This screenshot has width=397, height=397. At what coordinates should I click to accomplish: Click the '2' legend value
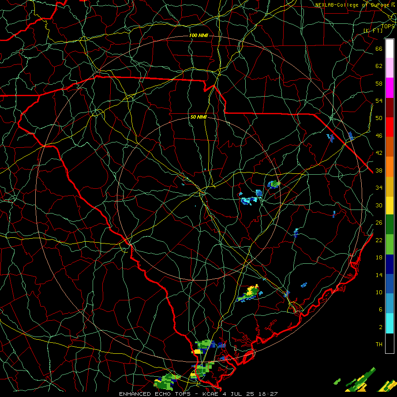coord(381,327)
